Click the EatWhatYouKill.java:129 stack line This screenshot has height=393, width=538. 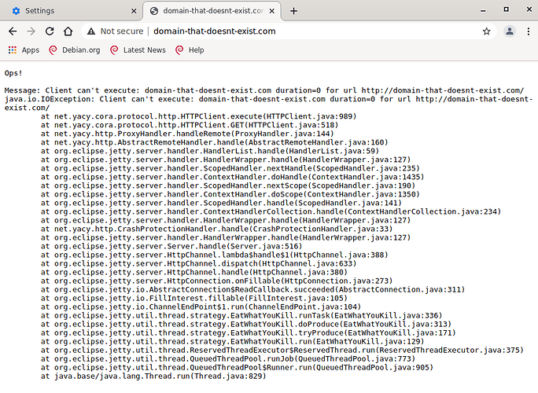coord(233,342)
